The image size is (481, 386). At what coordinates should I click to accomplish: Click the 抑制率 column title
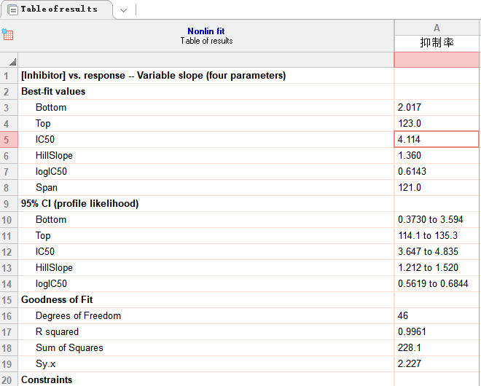coord(437,43)
